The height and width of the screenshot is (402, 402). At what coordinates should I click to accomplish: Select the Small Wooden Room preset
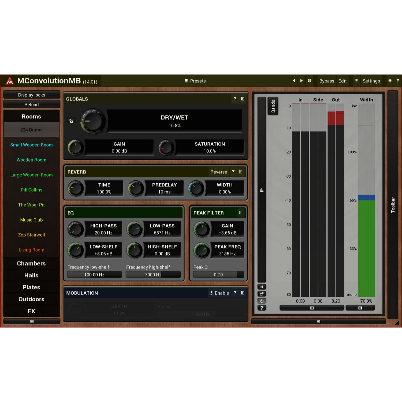click(x=31, y=145)
